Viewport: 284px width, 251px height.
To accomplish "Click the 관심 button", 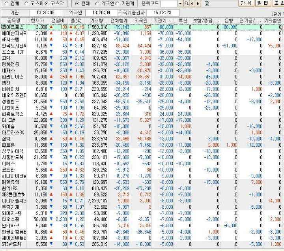I will [246, 3].
